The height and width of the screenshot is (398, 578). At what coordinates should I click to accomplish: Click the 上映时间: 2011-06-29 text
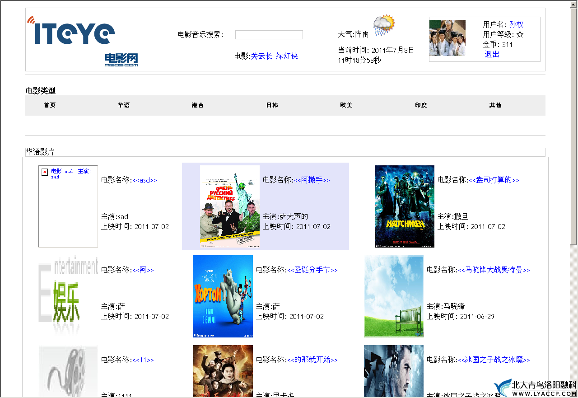click(461, 317)
